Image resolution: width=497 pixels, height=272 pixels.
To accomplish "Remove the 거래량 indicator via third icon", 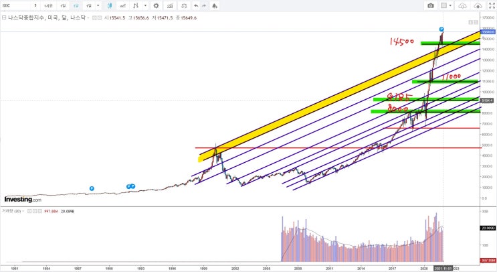I will click(x=39, y=211).
